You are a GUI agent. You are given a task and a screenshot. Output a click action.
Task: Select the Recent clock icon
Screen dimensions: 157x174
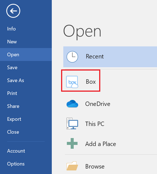tap(72, 57)
